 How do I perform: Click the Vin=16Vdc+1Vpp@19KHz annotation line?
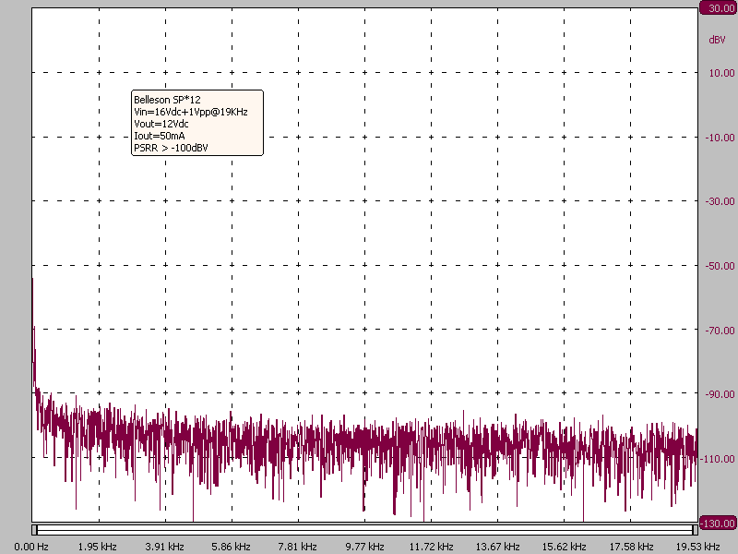click(191, 112)
